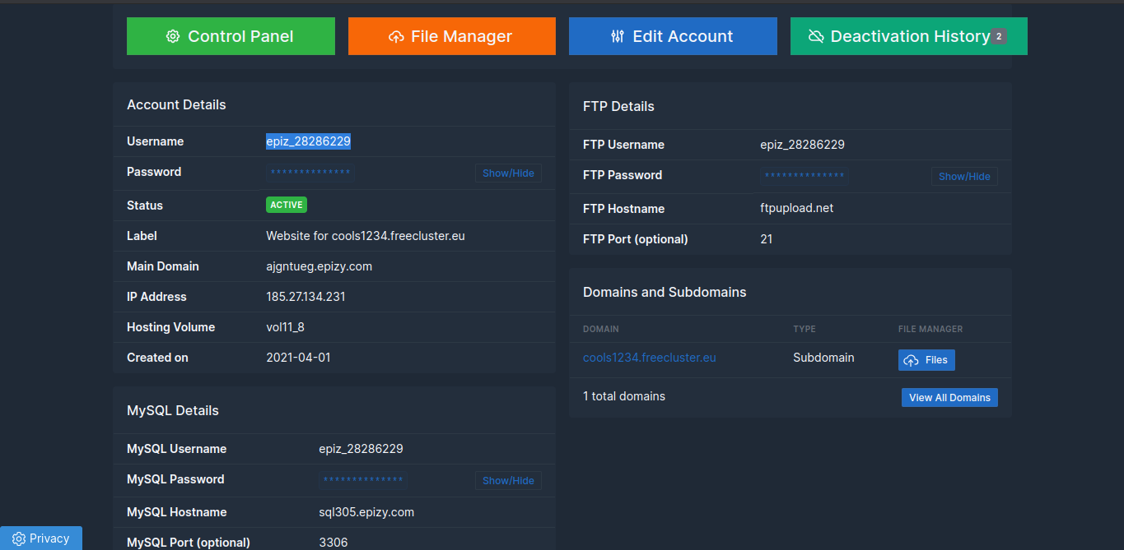Viewport: 1124px width, 550px height.
Task: Open Edit Account page
Action: 673,36
